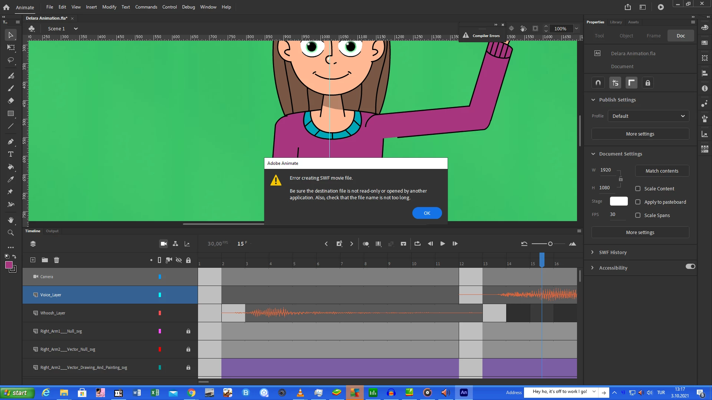Image resolution: width=712 pixels, height=400 pixels.
Task: Open the publish Profile Default dropdown
Action: (x=648, y=116)
